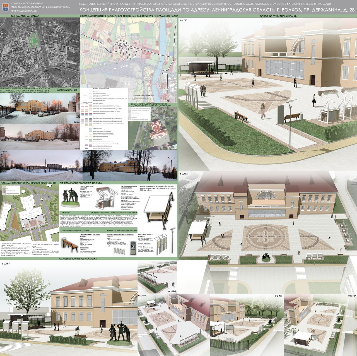Click the МУНИЦИПАЛЬНОЕ ОБРАЗОВАНИЕ header text
Viewport: 357px width, 356px height.
[26, 3]
